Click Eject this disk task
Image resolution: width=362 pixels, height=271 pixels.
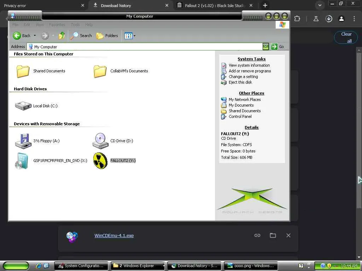[x=240, y=82]
